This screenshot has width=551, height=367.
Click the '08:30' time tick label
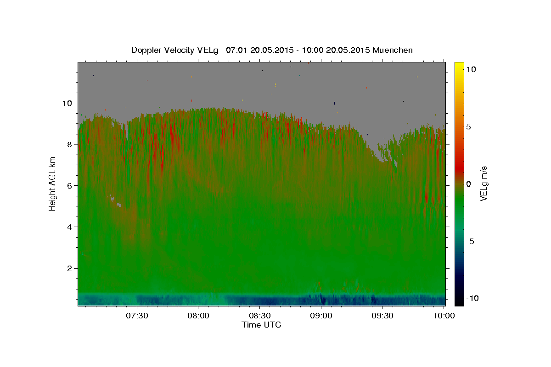tap(260, 316)
